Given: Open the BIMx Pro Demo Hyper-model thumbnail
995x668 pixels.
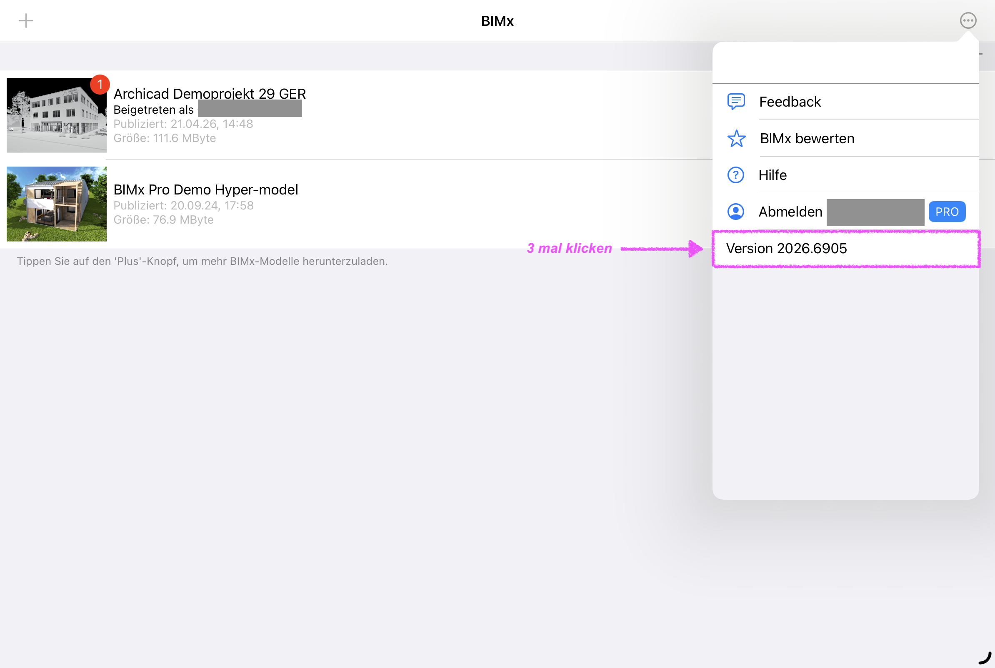Looking at the screenshot, I should (x=57, y=204).
